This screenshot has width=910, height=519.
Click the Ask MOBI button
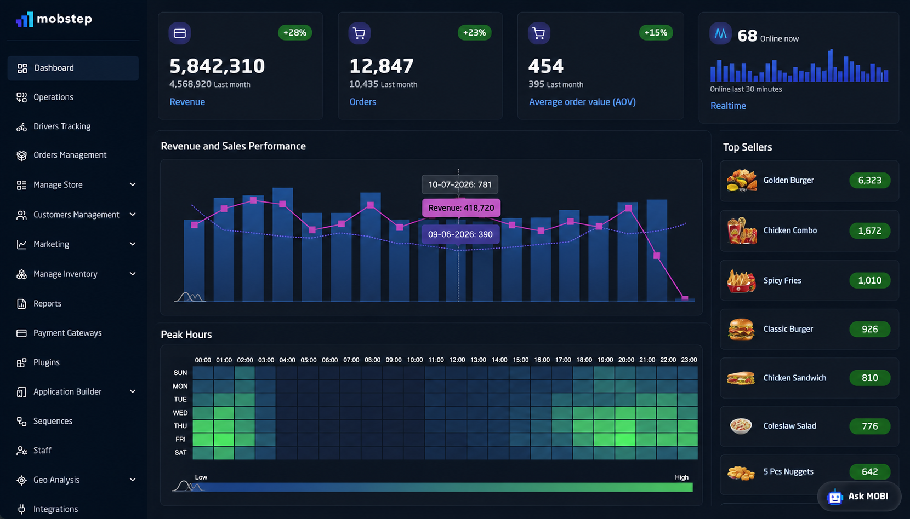tap(859, 497)
